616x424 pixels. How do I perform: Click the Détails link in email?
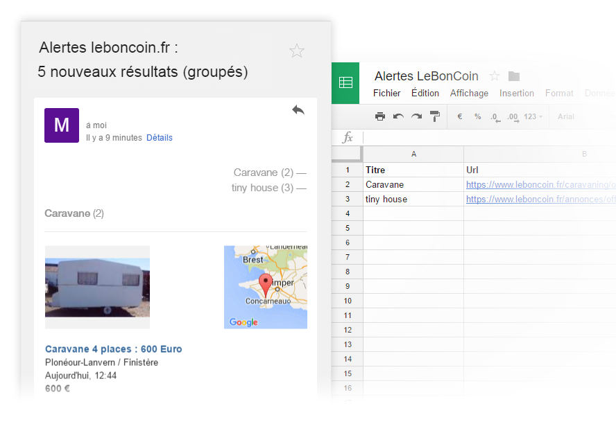click(160, 138)
